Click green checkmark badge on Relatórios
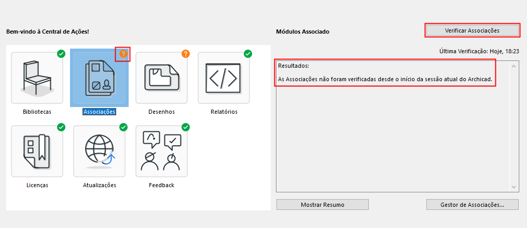This screenshot has height=228, width=527. click(247, 54)
